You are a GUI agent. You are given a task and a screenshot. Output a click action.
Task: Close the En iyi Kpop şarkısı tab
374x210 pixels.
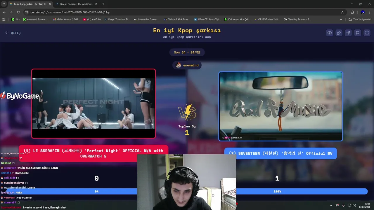(x=50, y=4)
